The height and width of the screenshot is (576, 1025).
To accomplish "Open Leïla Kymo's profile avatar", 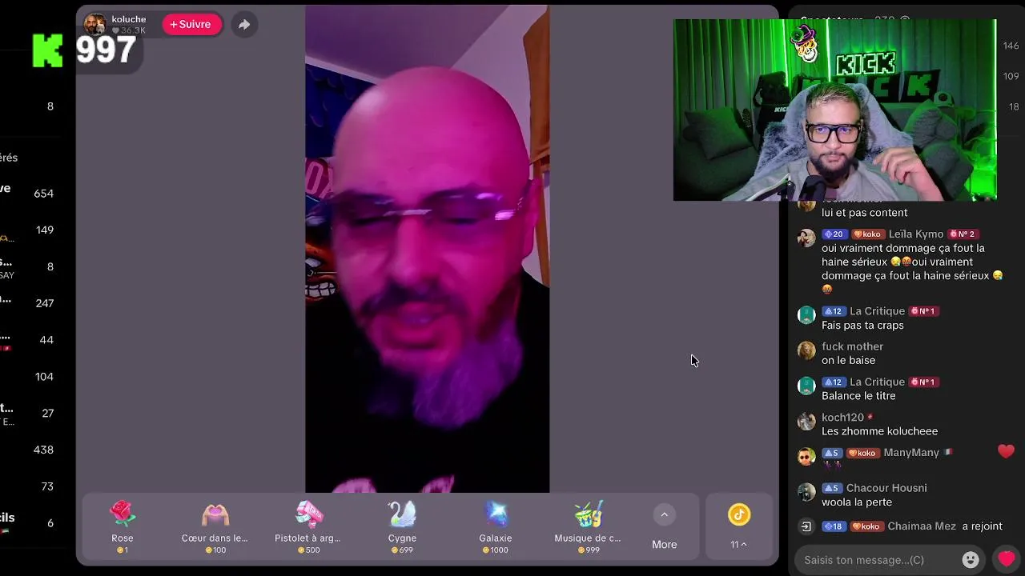I will pos(806,238).
